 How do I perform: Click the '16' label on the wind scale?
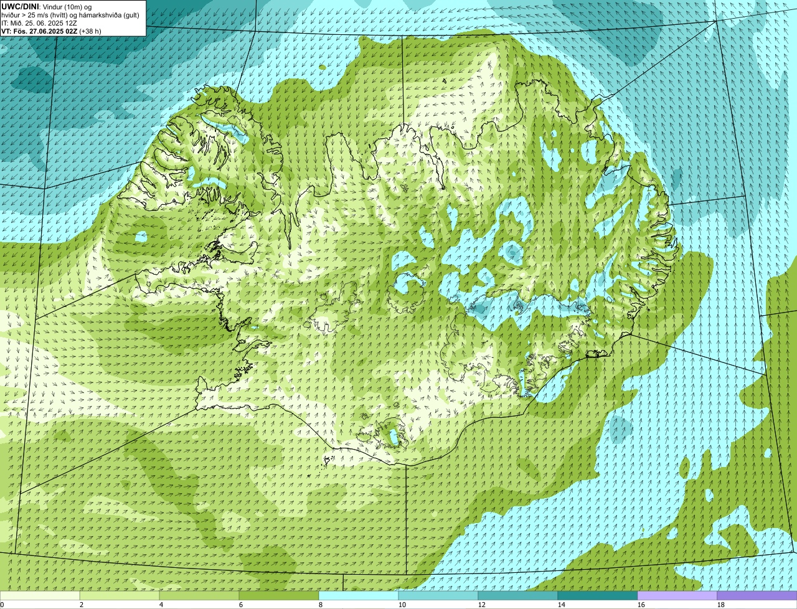click(x=641, y=605)
